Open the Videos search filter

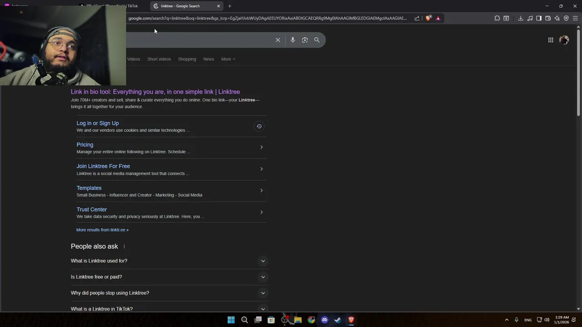pos(134,59)
